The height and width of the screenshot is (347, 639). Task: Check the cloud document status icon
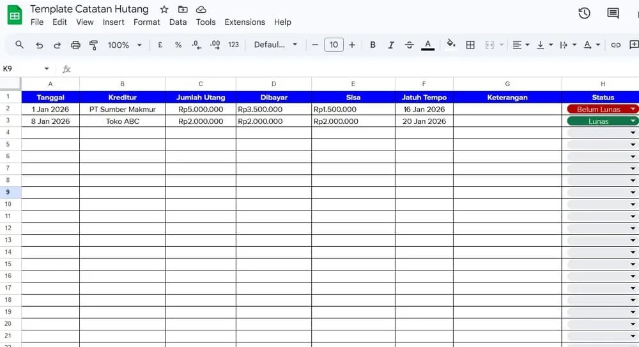point(201,10)
